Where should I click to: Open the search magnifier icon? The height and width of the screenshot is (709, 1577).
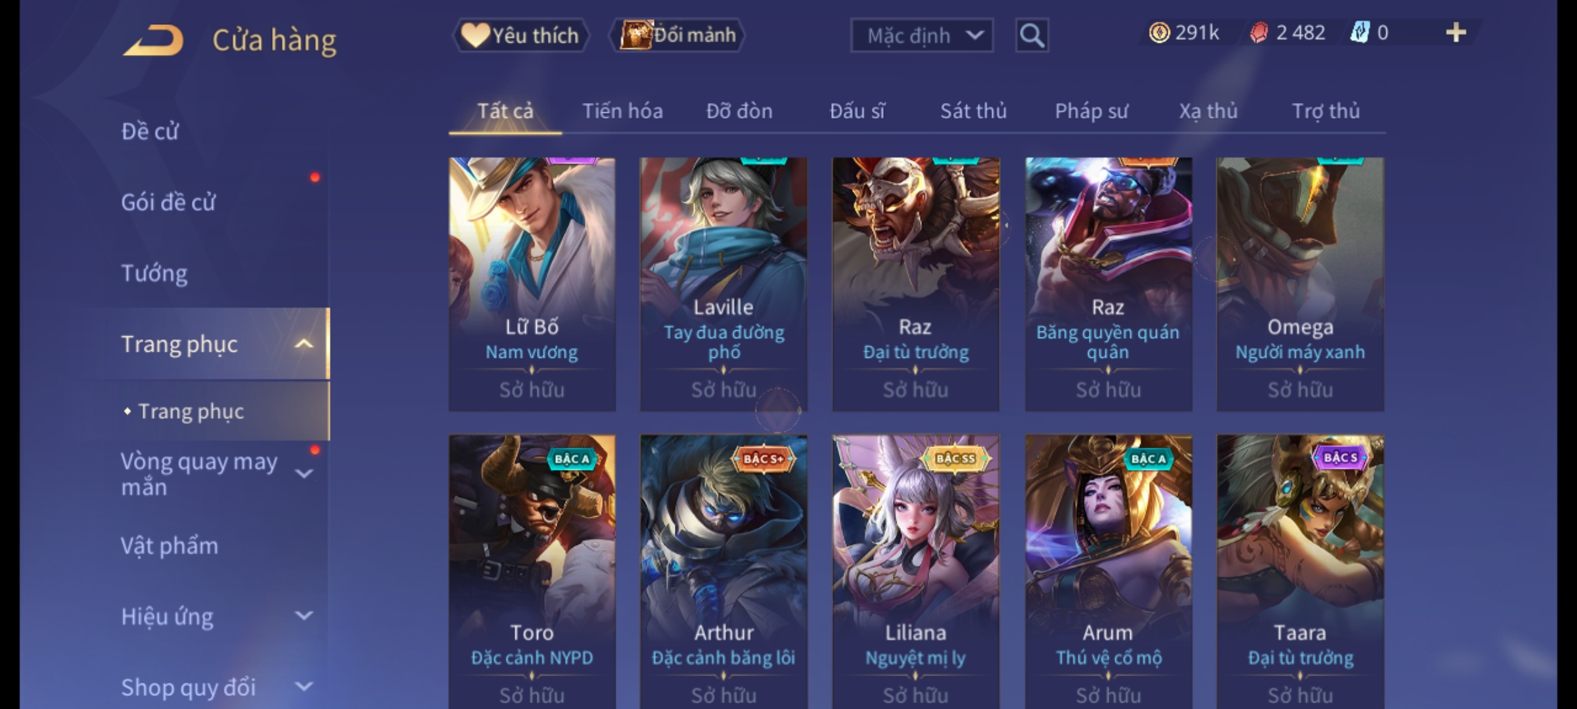point(1032,35)
